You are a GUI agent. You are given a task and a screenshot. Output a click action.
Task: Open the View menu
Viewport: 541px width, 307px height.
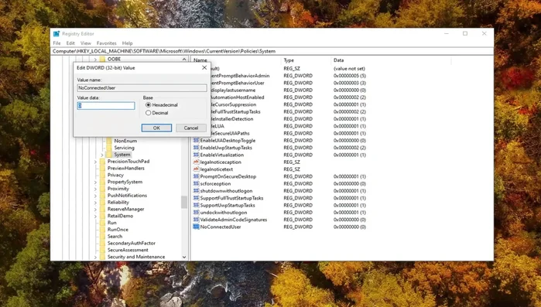click(x=86, y=43)
